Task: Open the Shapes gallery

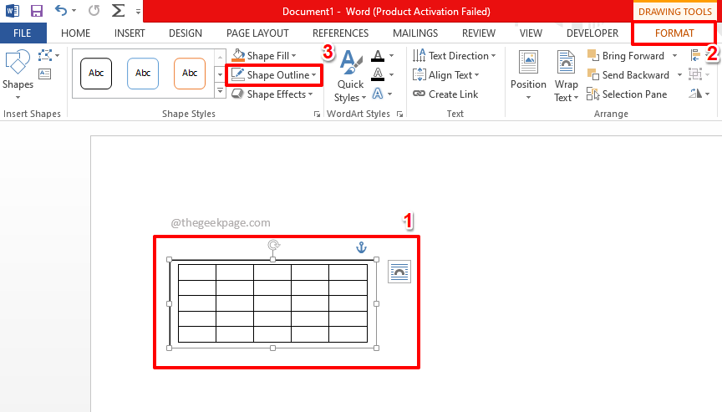Action: coord(18,72)
